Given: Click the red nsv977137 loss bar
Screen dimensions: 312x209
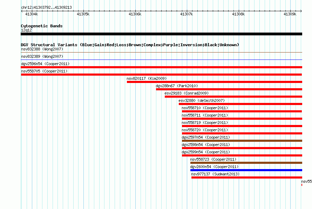Looking at the screenshot, I should coord(247,177).
